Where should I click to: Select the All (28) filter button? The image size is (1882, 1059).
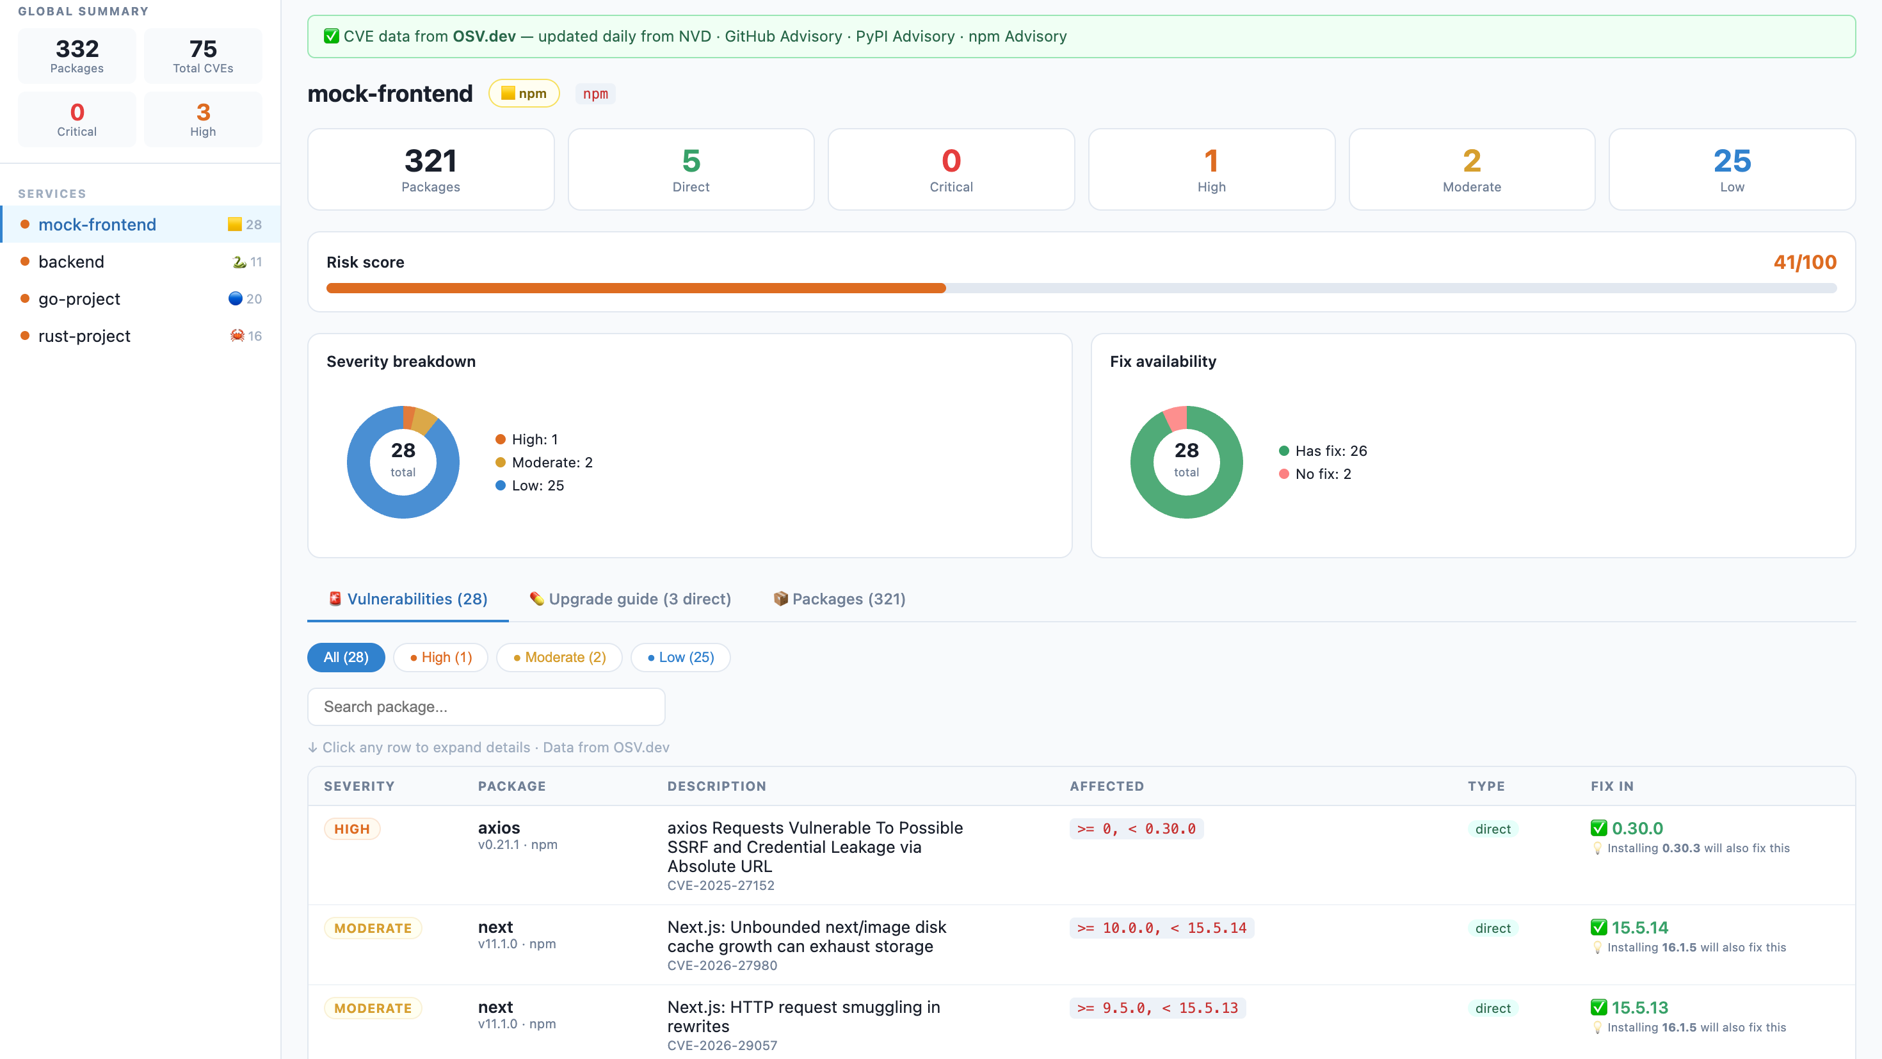click(345, 657)
